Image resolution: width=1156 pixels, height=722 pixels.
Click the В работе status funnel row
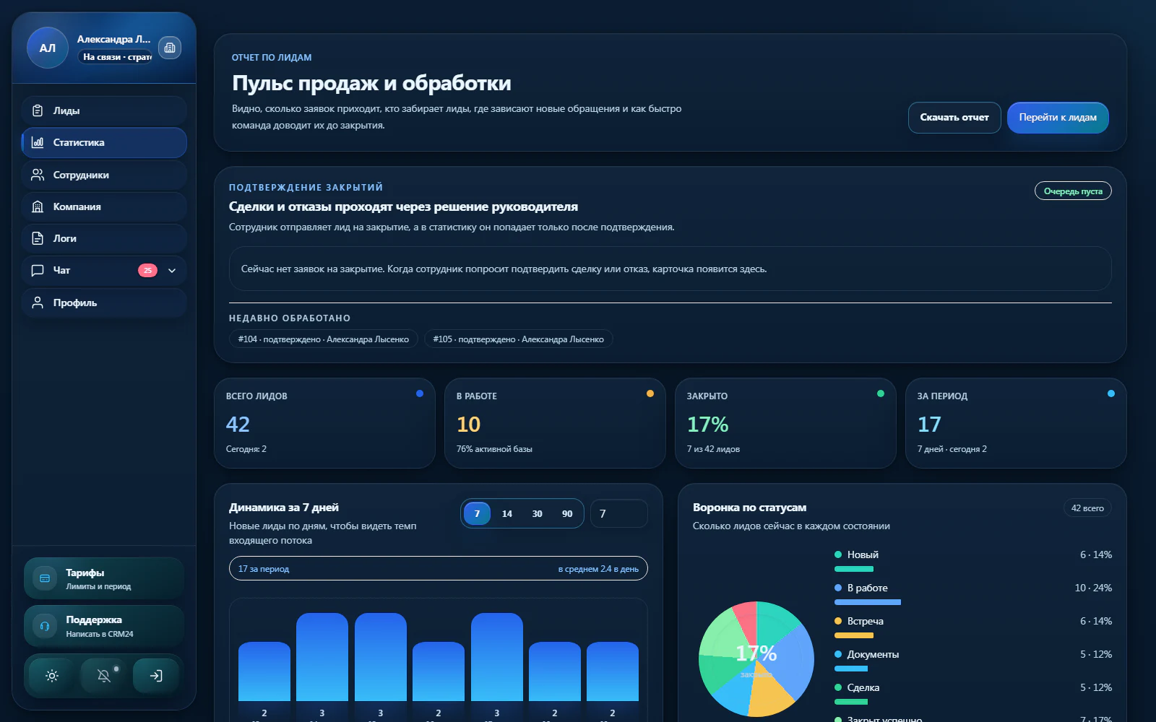973,593
